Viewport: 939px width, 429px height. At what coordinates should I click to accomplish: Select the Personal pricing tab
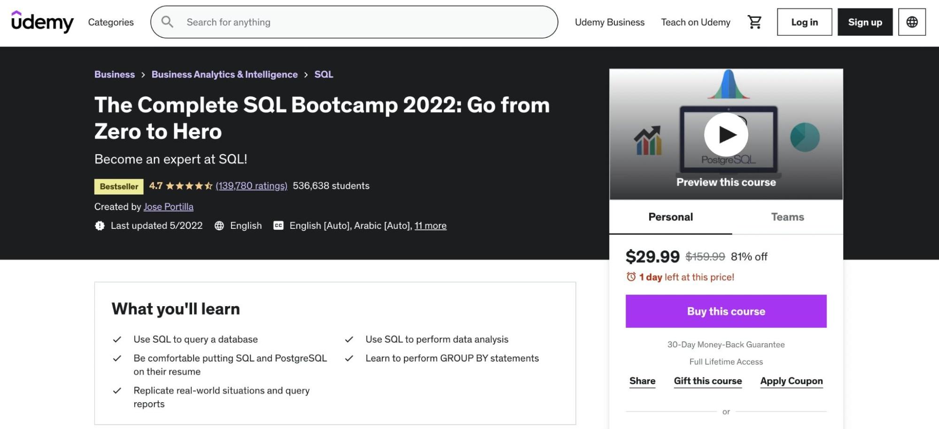click(x=670, y=217)
